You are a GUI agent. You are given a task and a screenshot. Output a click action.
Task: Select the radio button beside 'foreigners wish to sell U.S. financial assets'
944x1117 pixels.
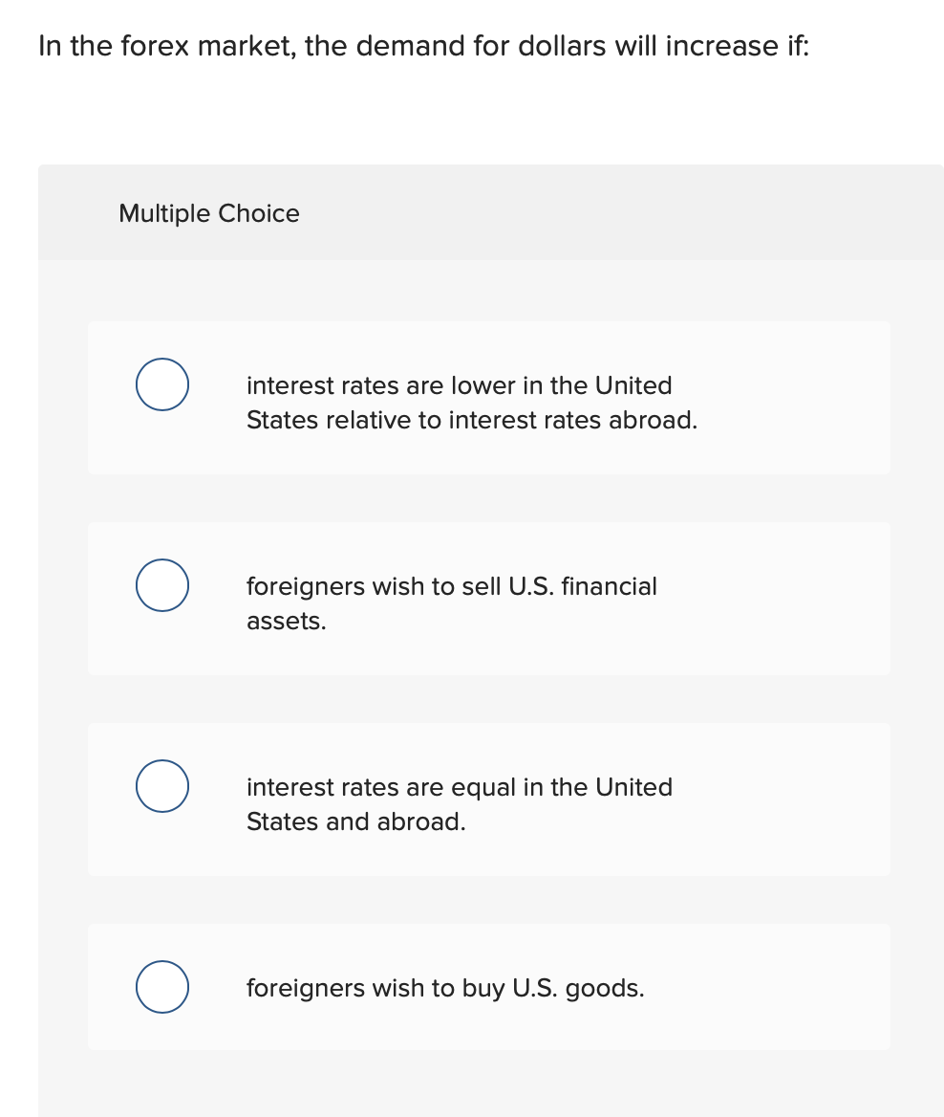[161, 585]
